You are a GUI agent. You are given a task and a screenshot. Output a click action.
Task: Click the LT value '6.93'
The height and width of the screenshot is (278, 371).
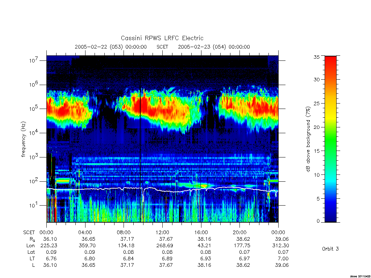206,258
